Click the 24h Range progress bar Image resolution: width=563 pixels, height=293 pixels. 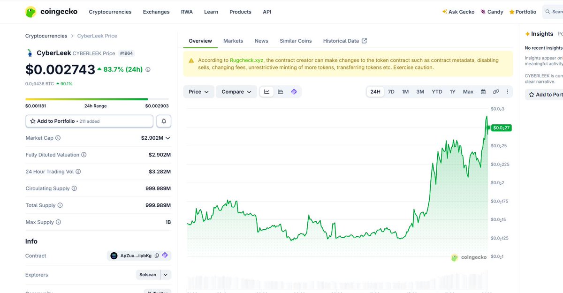pos(98,99)
